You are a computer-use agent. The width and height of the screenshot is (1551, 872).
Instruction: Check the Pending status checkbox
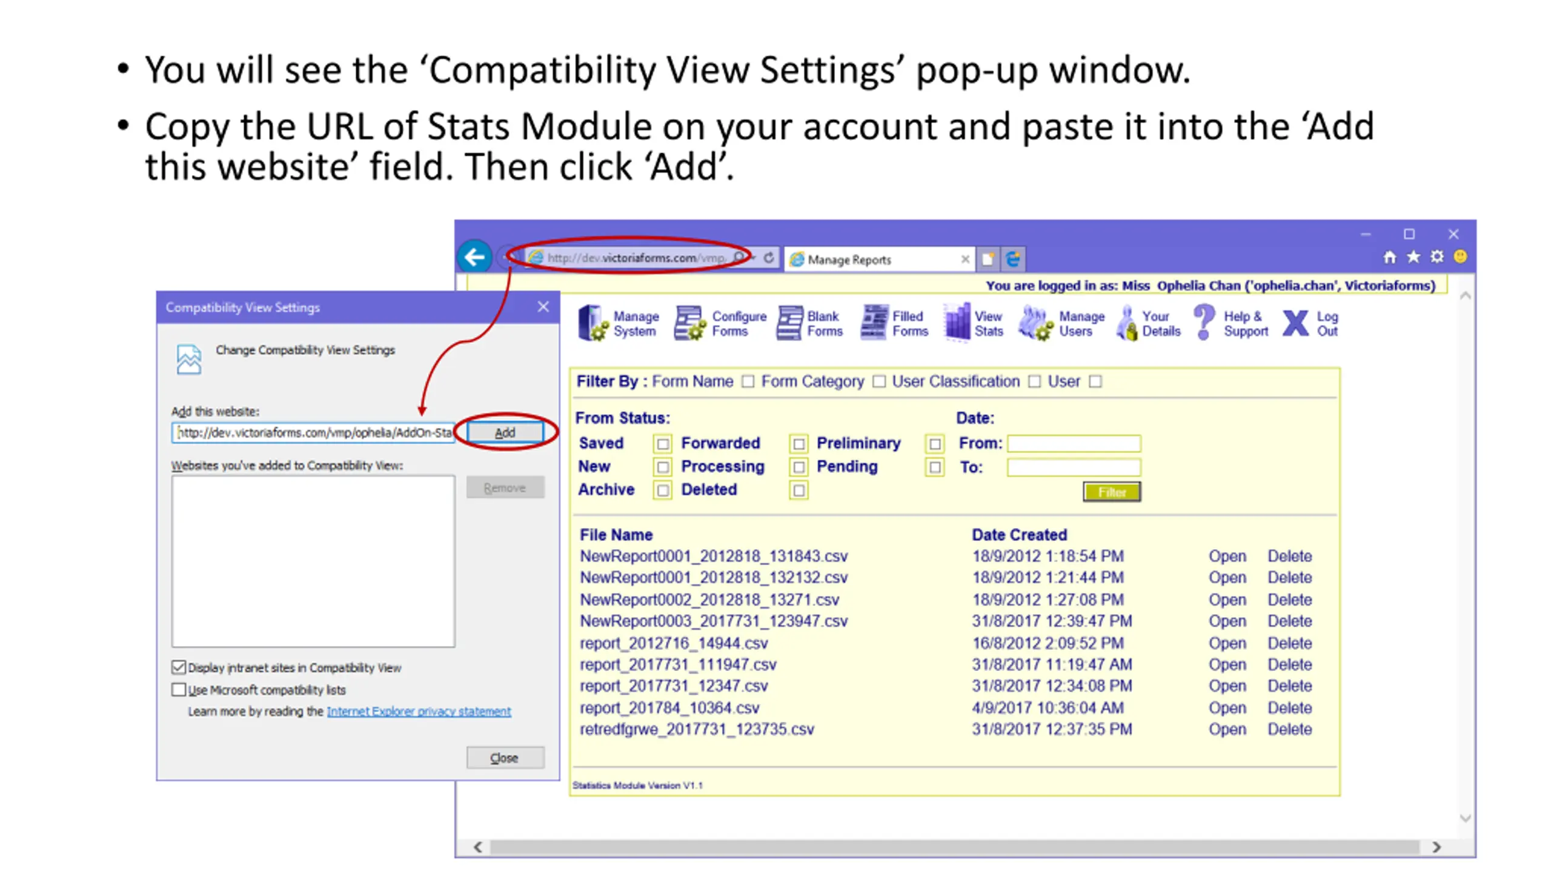[935, 467]
